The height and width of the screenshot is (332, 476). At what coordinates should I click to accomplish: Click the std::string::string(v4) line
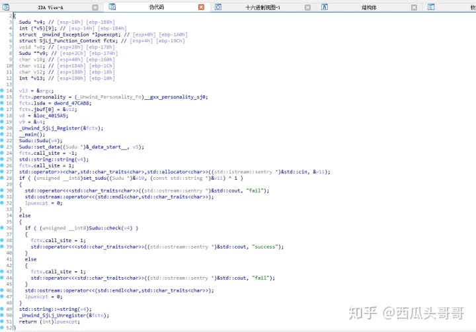pyautogui.click(x=54, y=159)
